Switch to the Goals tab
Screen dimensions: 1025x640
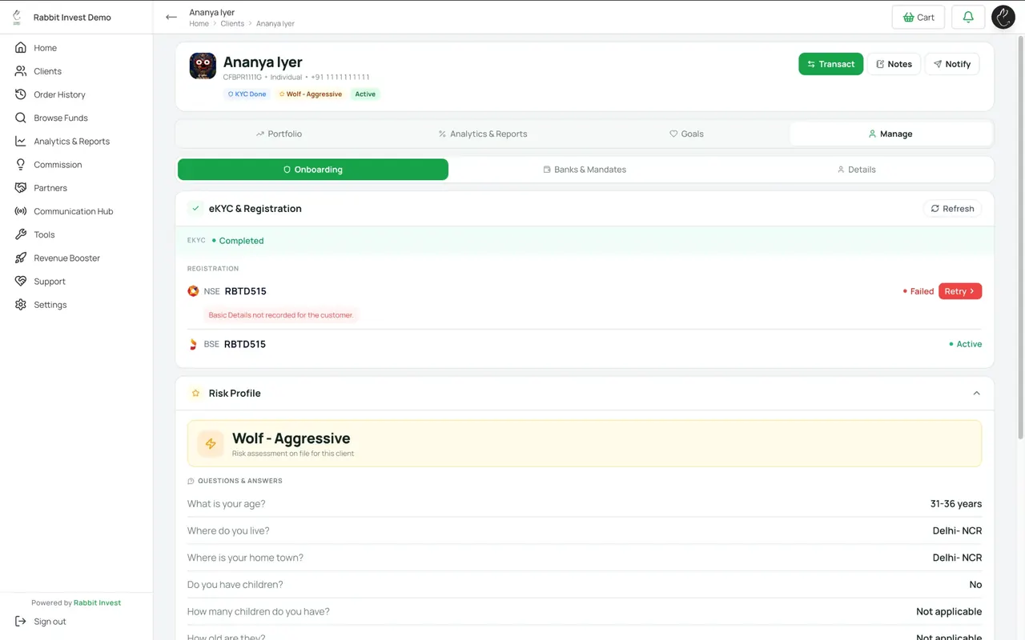pyautogui.click(x=686, y=134)
